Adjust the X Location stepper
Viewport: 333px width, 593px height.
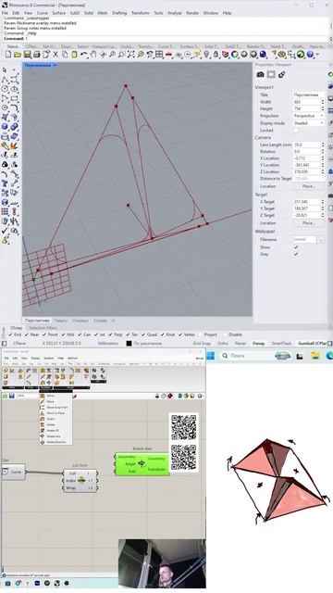[323, 158]
